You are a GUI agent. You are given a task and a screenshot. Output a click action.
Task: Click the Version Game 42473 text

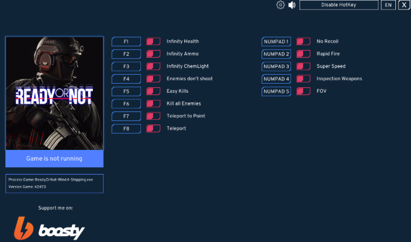tap(27, 187)
